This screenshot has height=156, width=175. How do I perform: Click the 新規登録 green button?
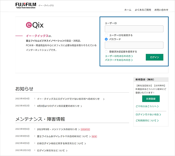coord(151,99)
